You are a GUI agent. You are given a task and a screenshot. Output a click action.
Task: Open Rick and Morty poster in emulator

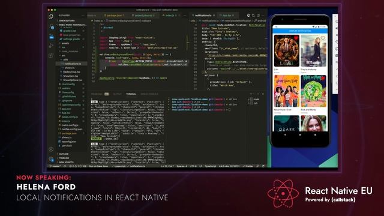coord(313,91)
